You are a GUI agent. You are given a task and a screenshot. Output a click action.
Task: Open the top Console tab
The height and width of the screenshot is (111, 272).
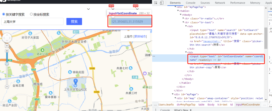[190, 3]
